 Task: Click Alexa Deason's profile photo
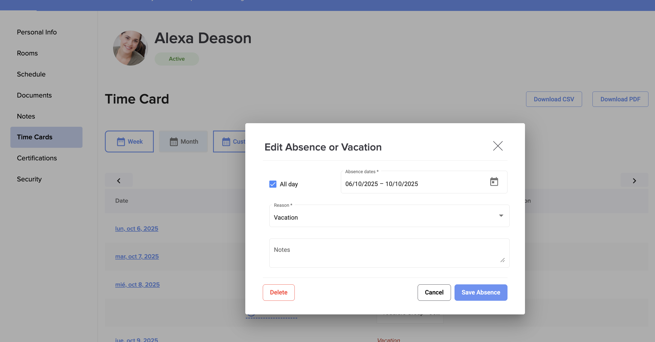coord(130,48)
